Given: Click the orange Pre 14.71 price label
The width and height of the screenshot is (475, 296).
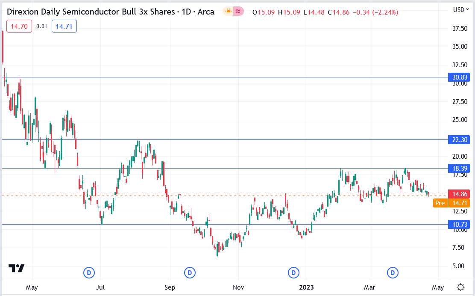Looking at the screenshot, I should pos(452,203).
